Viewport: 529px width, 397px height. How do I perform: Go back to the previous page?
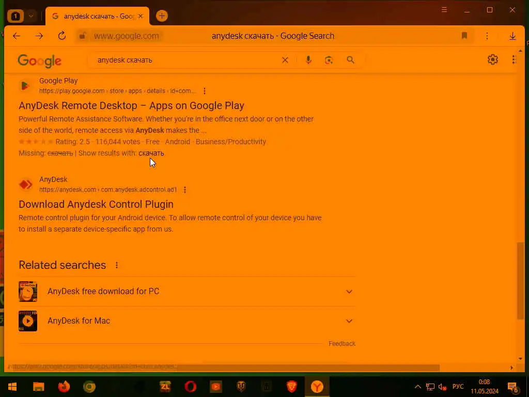click(x=17, y=36)
